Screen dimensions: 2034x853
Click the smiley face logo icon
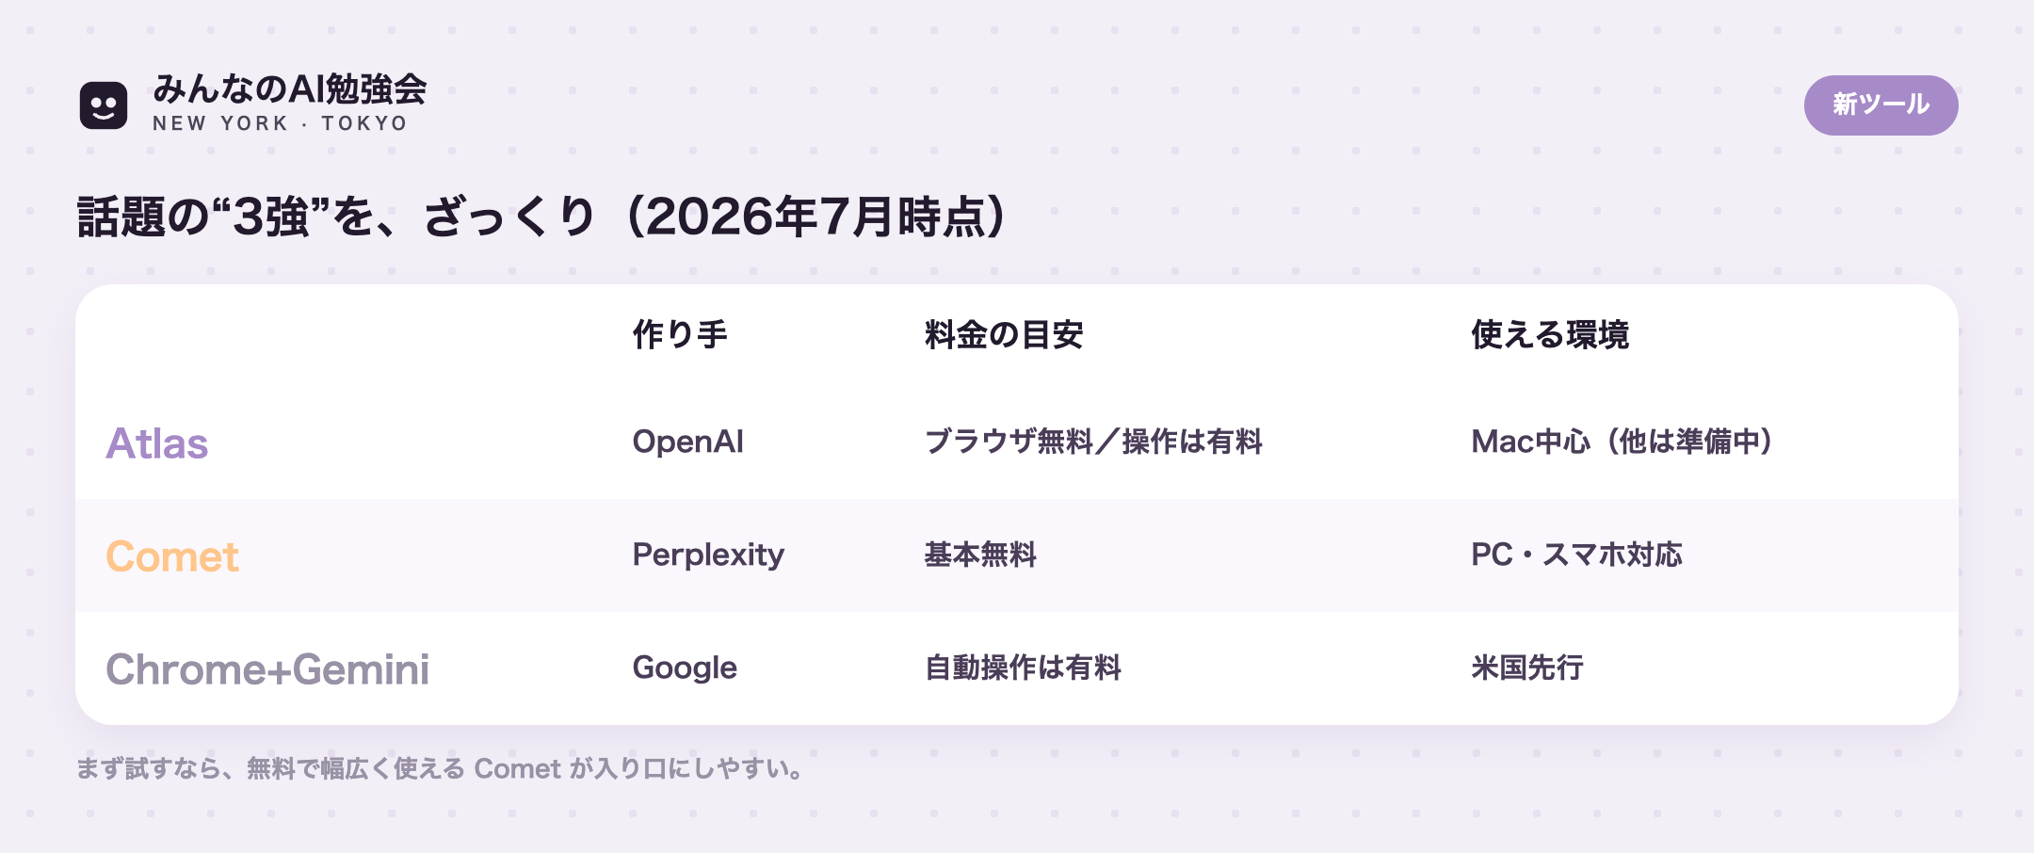click(x=104, y=105)
